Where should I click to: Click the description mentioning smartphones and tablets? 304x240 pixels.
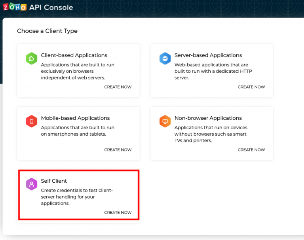tap(78, 131)
